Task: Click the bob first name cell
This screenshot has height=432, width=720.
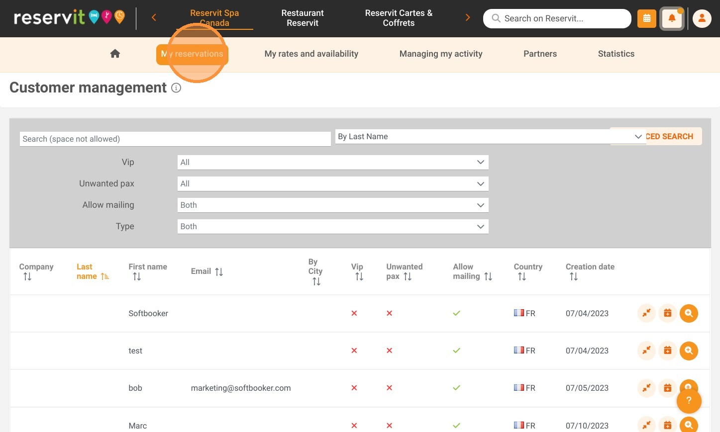Action: click(135, 388)
